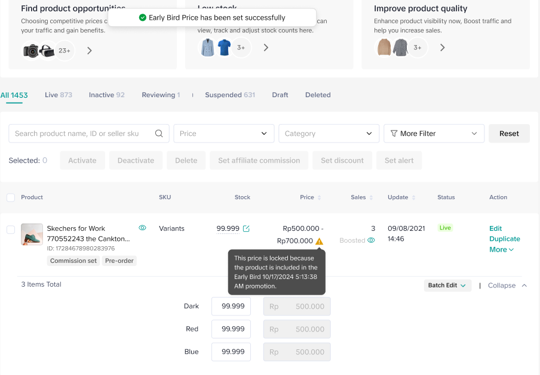
Task: Expand the More Filter dropdown
Action: (434, 134)
